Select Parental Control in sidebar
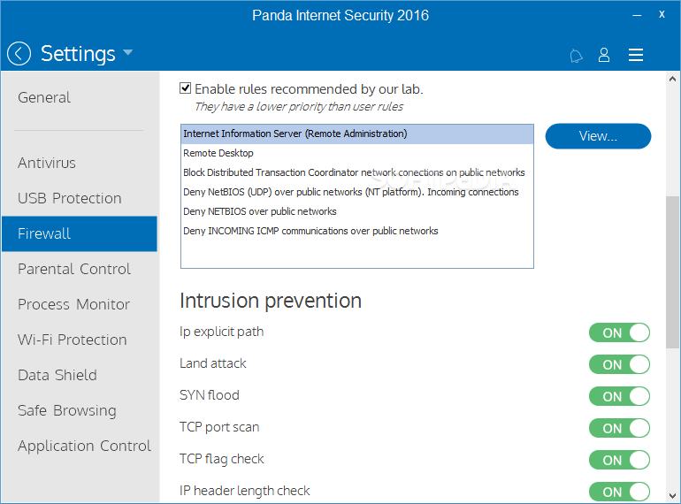 pos(73,269)
